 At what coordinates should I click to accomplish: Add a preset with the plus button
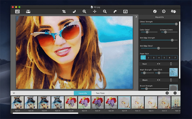tap(167, 93)
